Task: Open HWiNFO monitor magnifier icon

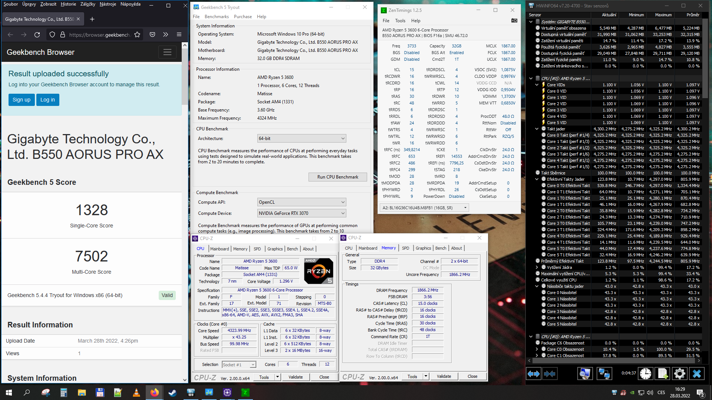Action: 585,374
